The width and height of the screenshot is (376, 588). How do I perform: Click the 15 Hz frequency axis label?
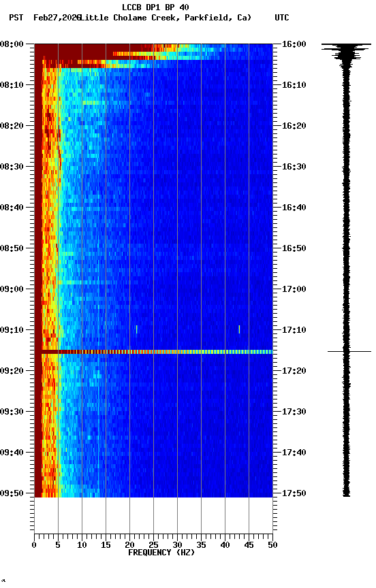pos(106,545)
